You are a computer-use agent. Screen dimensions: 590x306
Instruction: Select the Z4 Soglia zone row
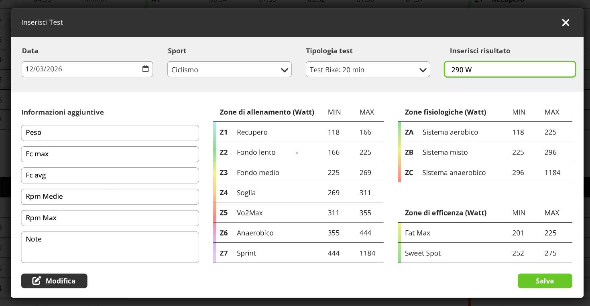298,193
